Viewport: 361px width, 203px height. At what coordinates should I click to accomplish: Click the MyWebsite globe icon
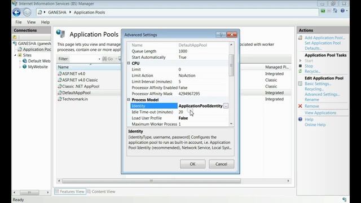coord(25,67)
